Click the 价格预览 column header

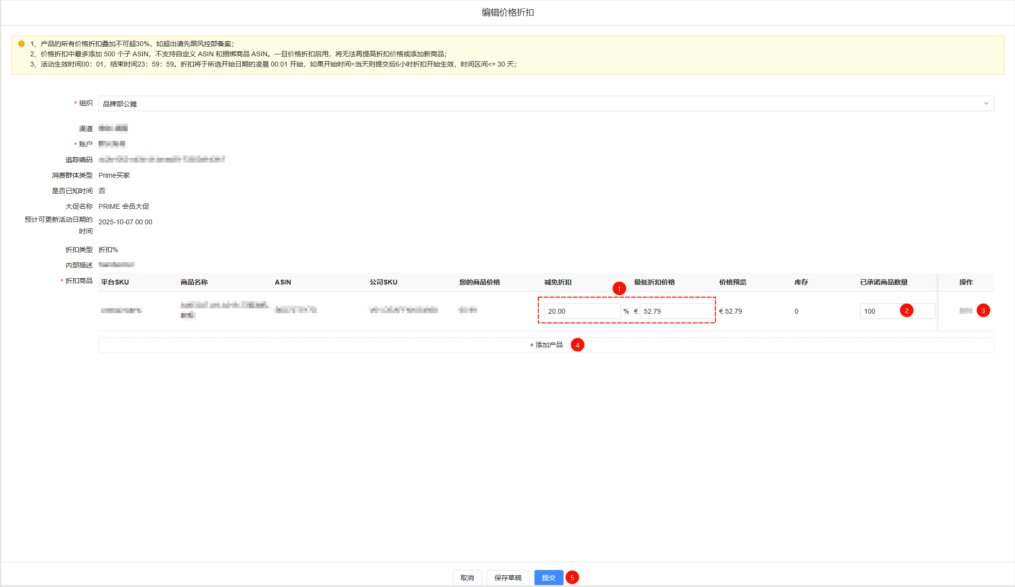pyautogui.click(x=732, y=282)
